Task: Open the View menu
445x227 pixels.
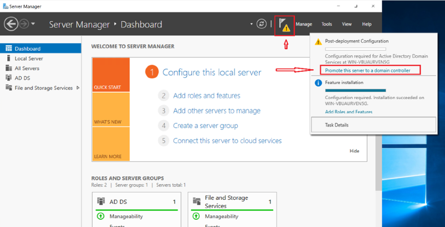Action: [346, 24]
